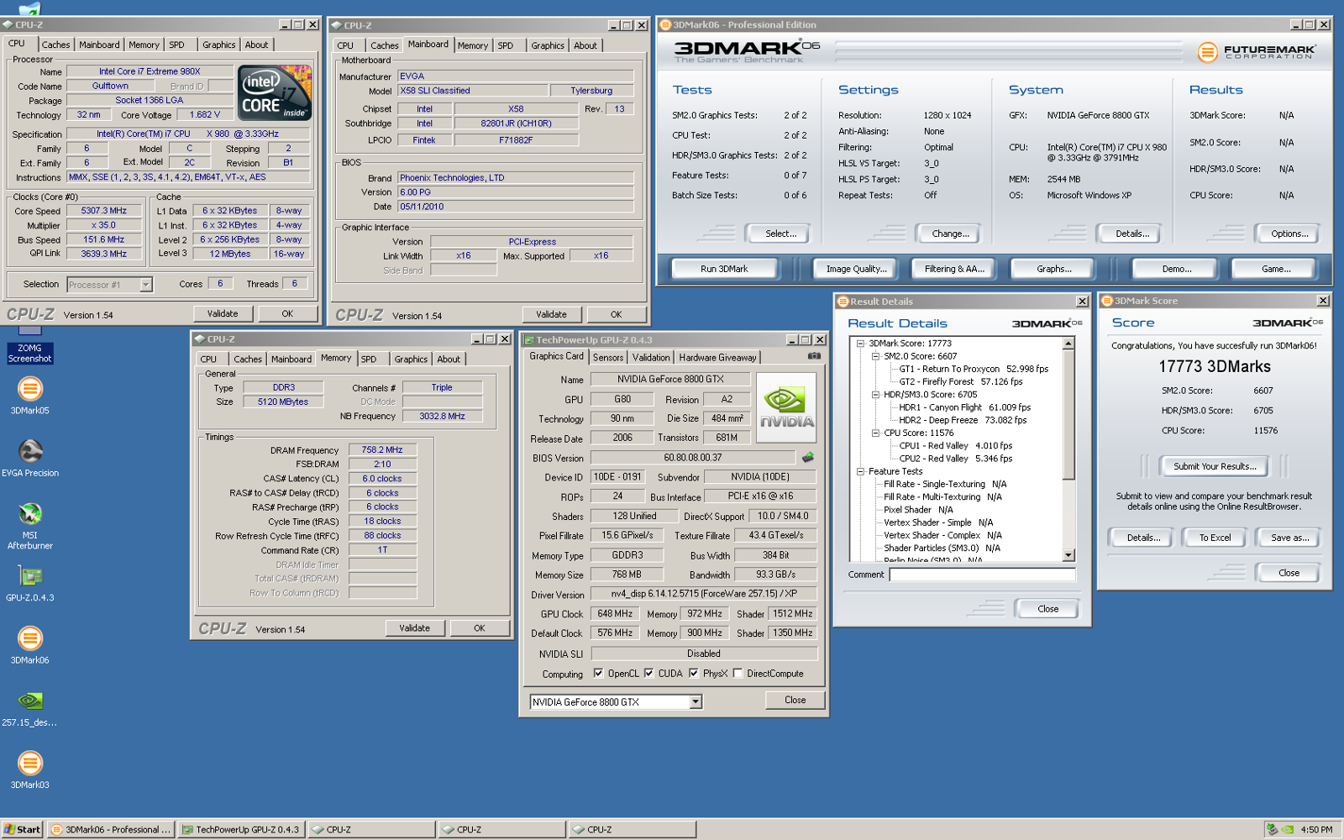Click the Run 3DMark button

(x=724, y=269)
